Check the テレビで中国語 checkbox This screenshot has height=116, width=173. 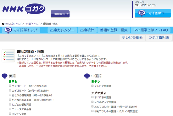click(92, 86)
